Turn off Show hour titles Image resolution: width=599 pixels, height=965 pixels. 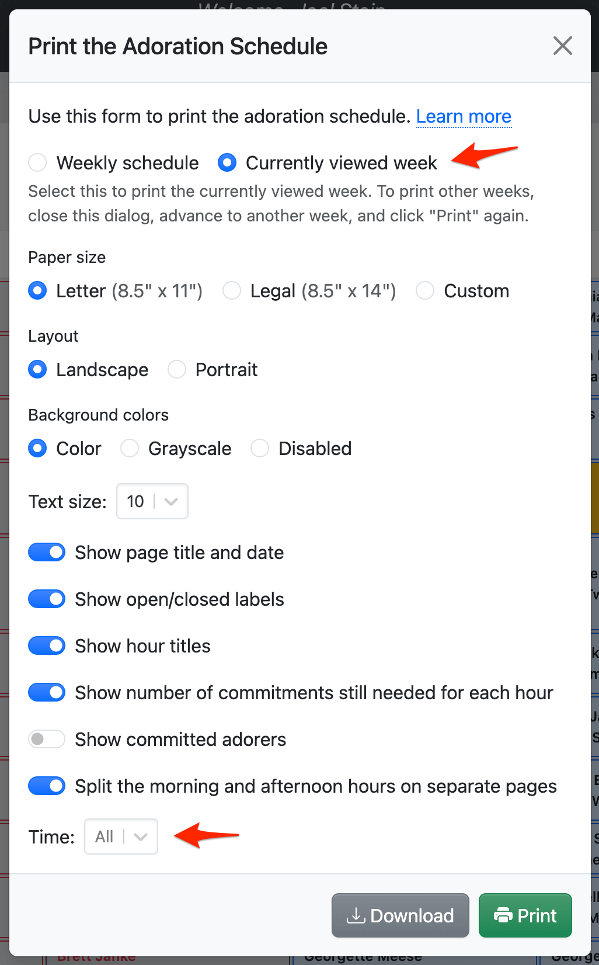click(x=47, y=646)
